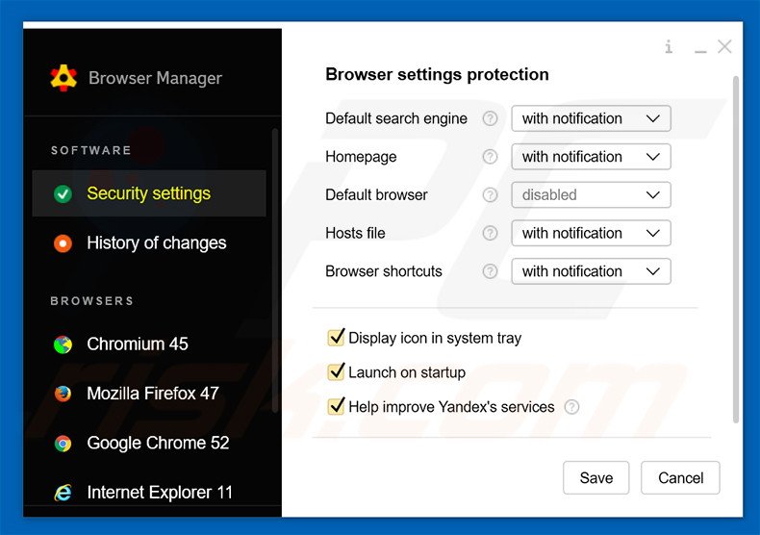Viewport: 760px width, 535px height.
Task: Select Security settings in sidebar
Action: coord(149,193)
